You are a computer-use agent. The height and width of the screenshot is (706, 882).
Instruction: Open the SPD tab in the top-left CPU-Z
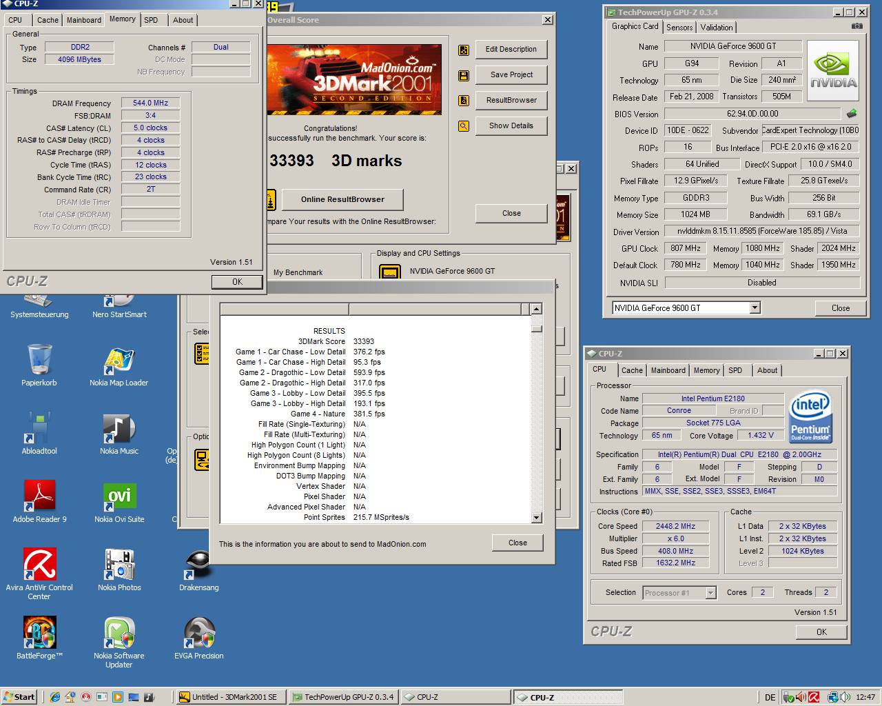coord(151,20)
